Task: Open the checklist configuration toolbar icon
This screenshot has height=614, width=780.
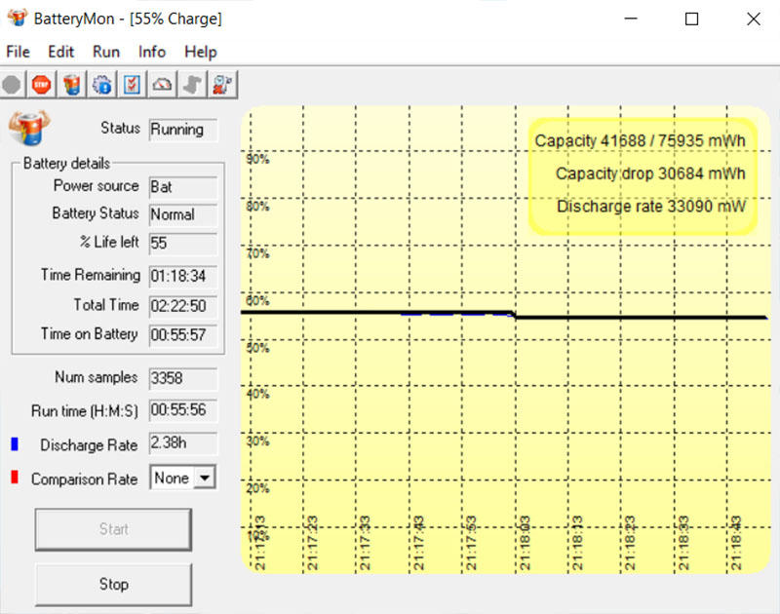Action: point(132,85)
